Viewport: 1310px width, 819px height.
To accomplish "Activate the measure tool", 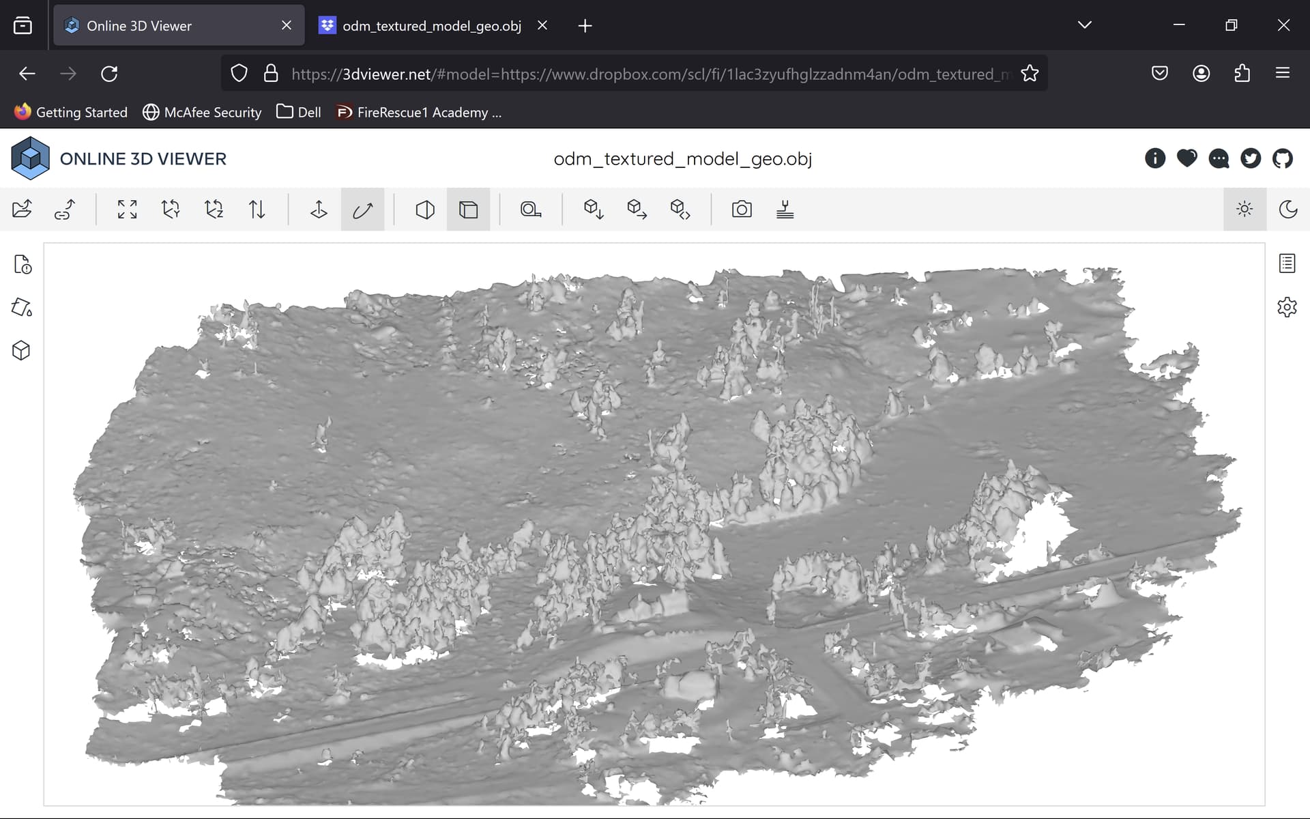I will [531, 210].
